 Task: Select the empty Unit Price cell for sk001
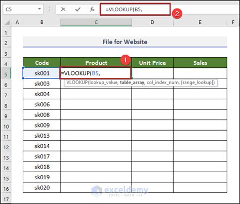click(x=152, y=73)
